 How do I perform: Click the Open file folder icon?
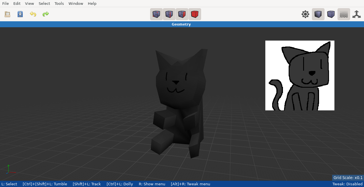7,14
